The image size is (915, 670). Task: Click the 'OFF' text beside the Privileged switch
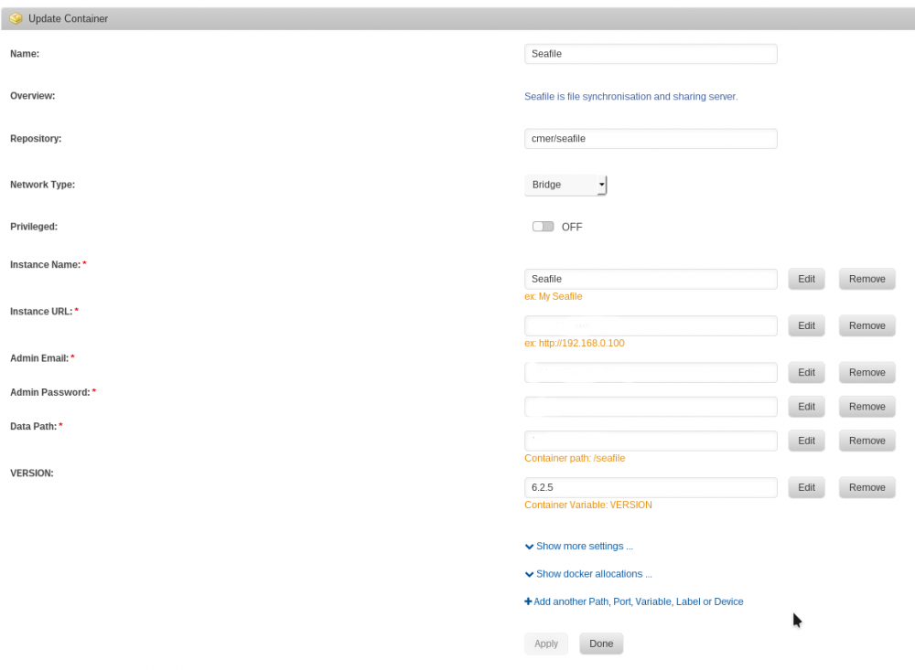pos(572,228)
